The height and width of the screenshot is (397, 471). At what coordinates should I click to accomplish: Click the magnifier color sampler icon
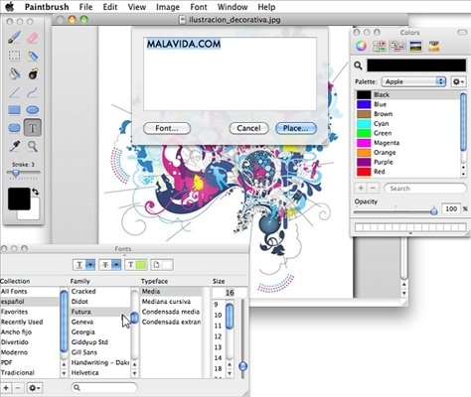[358, 66]
